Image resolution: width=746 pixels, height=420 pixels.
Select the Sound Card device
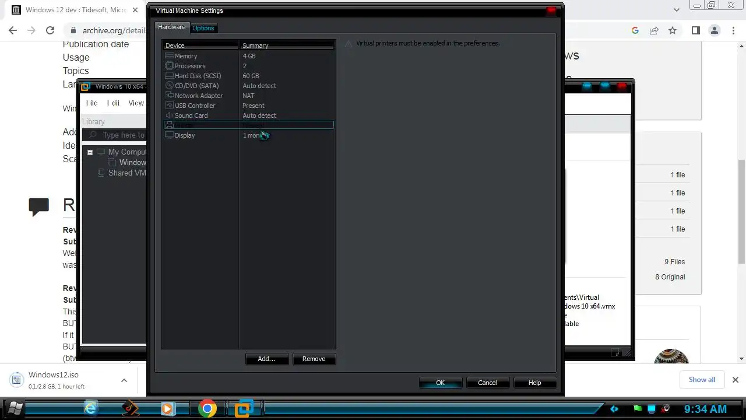248,116
